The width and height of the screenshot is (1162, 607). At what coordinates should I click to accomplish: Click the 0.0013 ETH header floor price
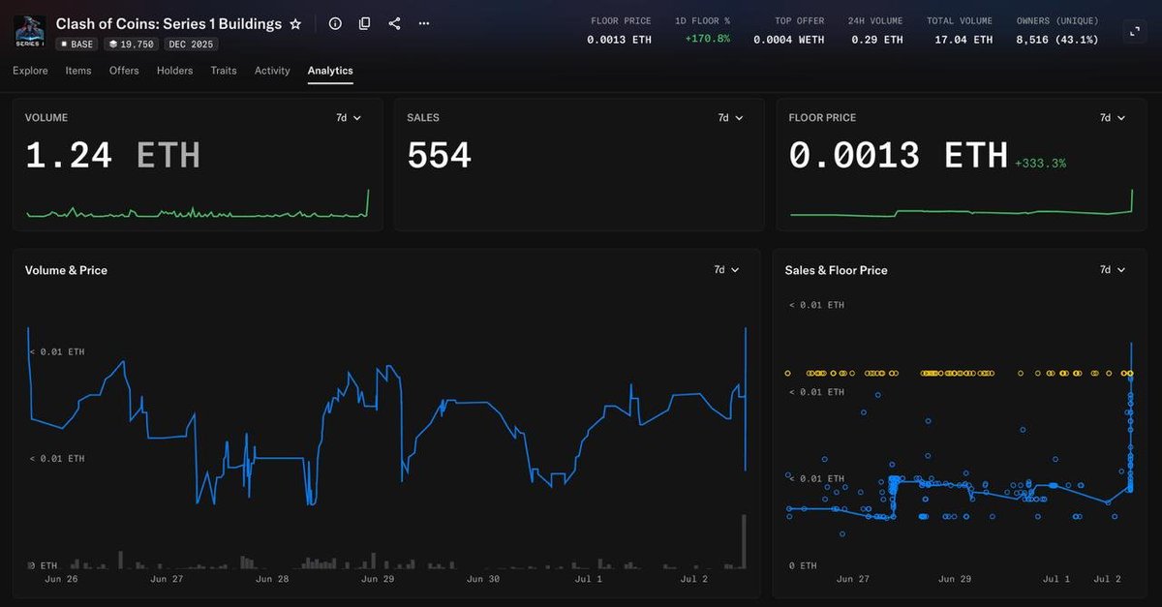[620, 40]
